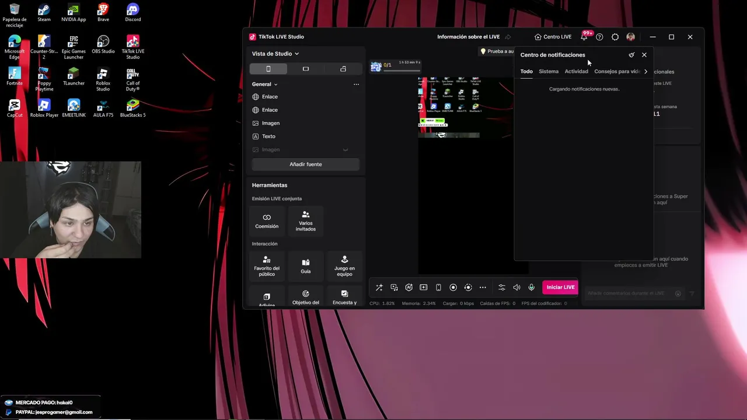Select the portrait layout mode
Image resolution: width=747 pixels, height=420 pixels.
click(268, 69)
